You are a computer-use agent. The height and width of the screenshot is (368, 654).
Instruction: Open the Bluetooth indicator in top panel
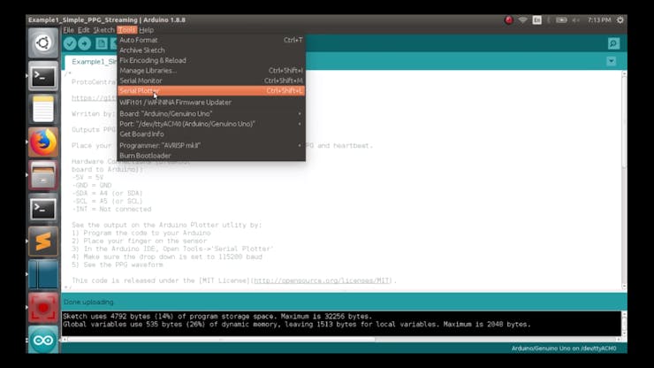[x=549, y=20]
